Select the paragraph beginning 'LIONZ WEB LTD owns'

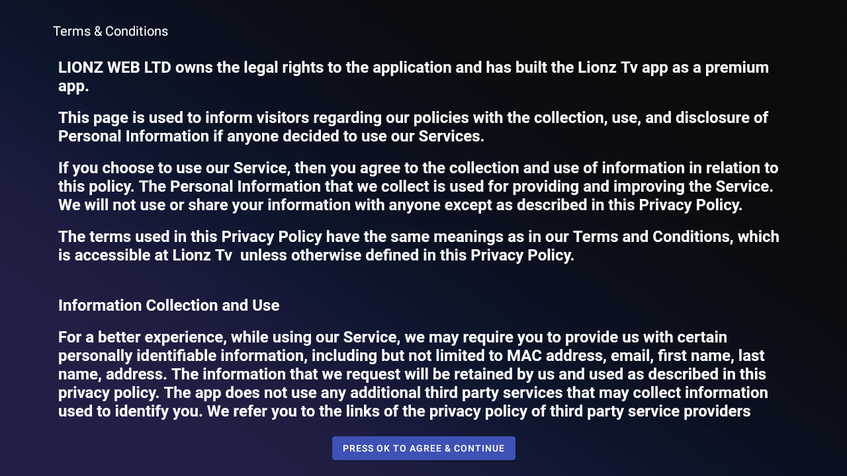pyautogui.click(x=413, y=77)
